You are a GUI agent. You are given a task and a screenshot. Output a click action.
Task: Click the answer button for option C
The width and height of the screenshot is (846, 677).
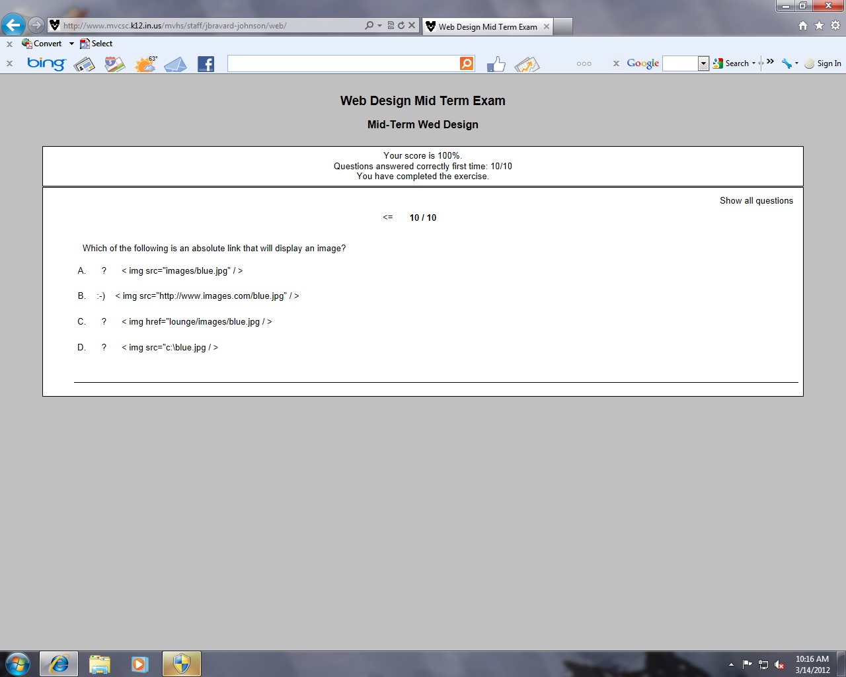click(x=104, y=322)
